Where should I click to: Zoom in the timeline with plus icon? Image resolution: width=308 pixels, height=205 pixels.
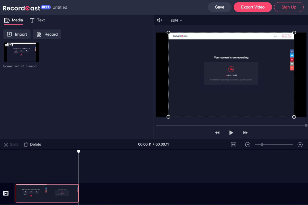point(300,145)
